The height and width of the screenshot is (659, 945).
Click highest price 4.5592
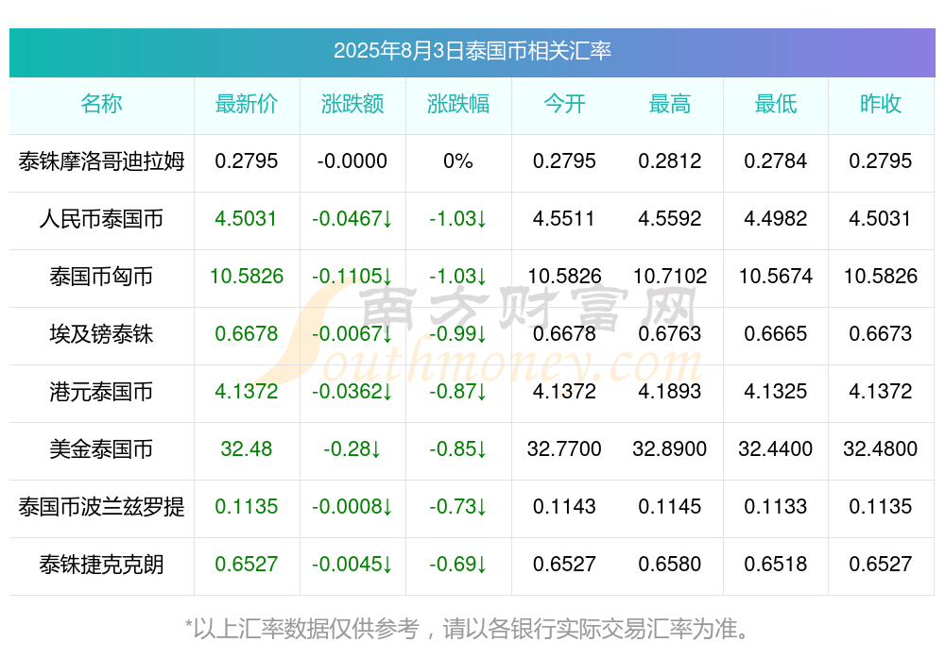click(x=670, y=219)
